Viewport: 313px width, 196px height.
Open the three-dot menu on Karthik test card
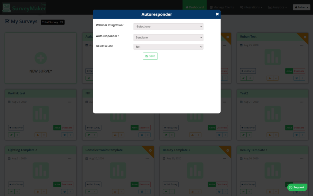[70, 102]
